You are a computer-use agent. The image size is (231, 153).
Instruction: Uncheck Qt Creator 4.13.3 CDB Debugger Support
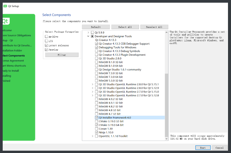[x=96, y=44]
